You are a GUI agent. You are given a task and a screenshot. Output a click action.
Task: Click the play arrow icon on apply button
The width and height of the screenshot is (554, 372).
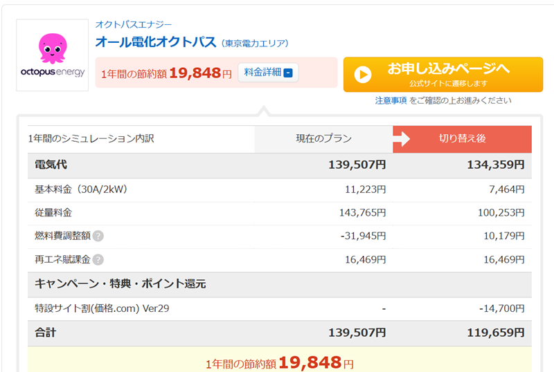(x=363, y=75)
